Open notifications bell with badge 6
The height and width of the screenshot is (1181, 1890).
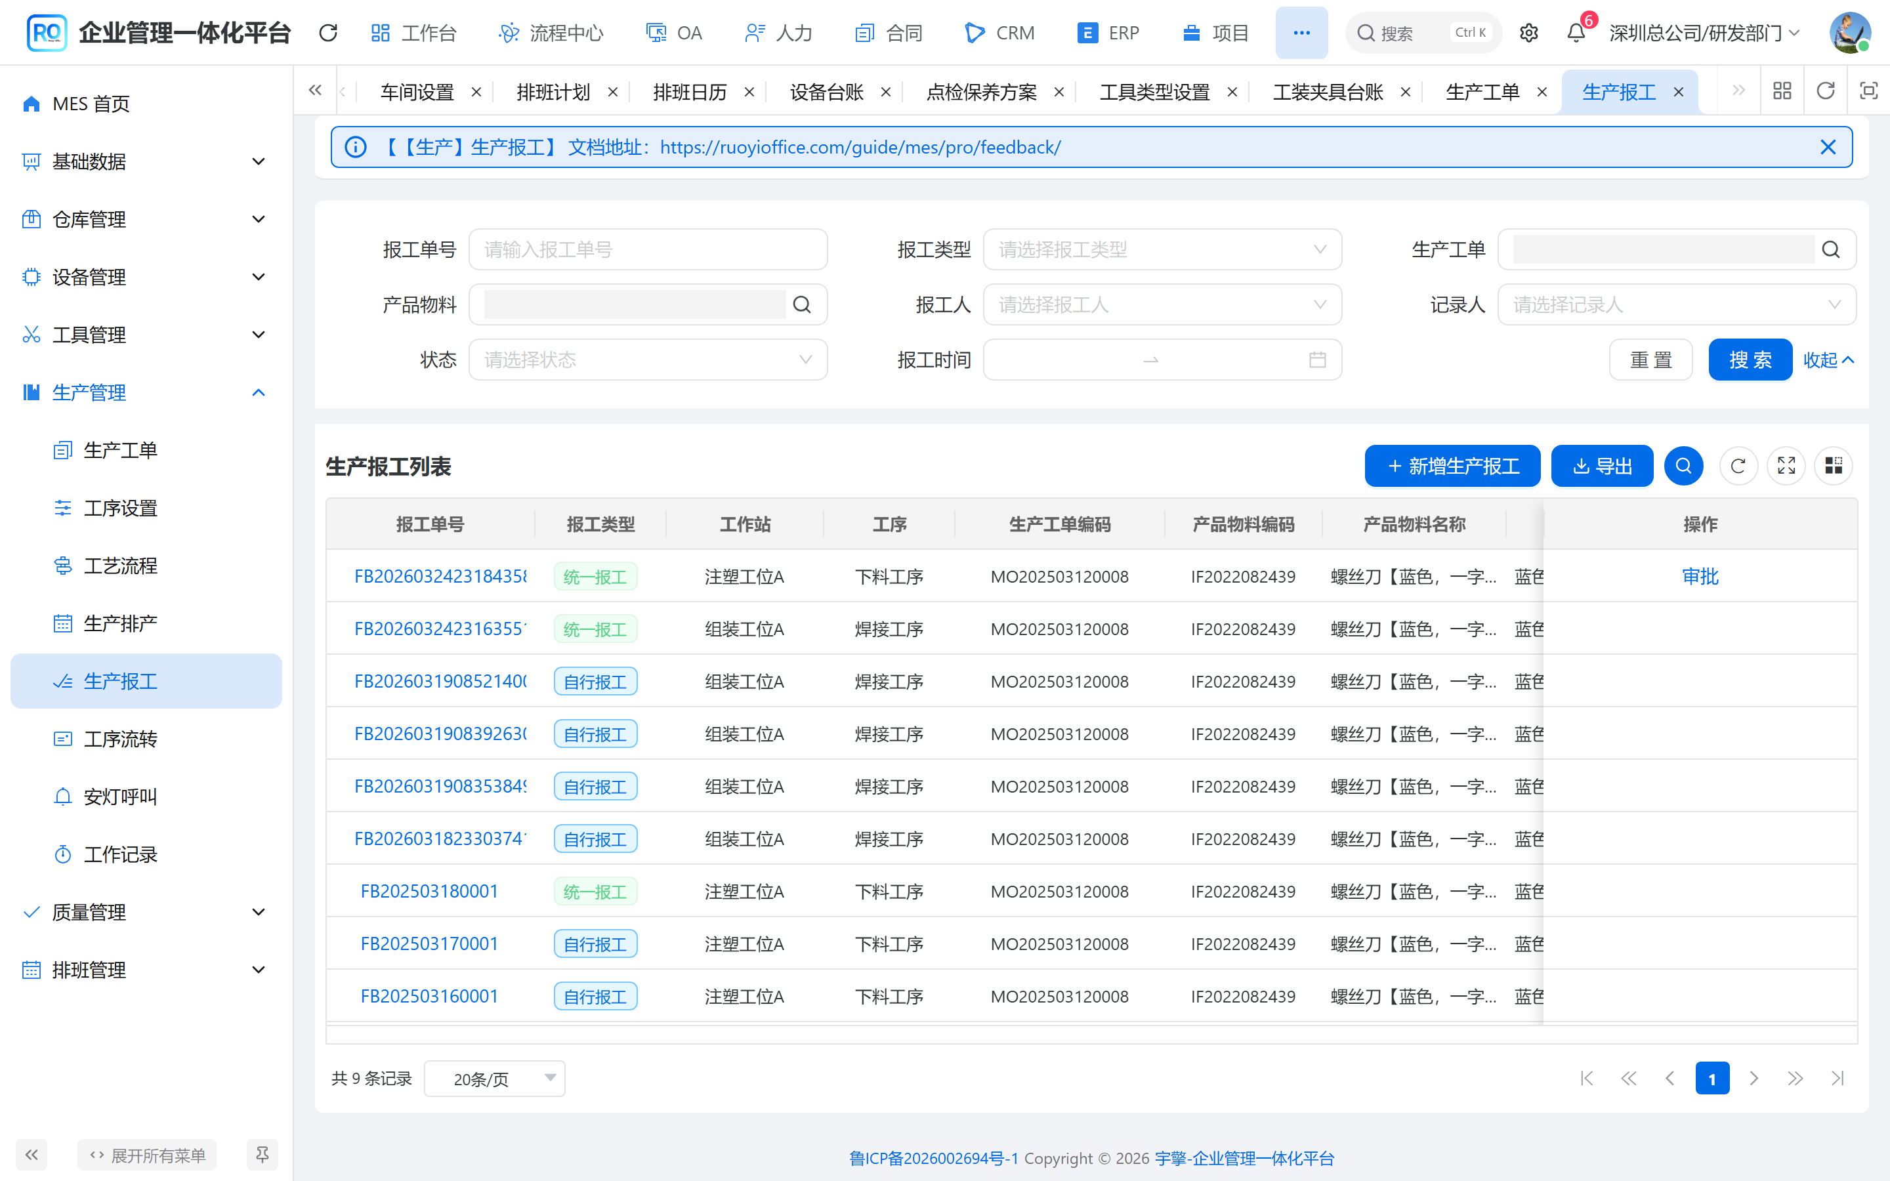click(x=1576, y=33)
